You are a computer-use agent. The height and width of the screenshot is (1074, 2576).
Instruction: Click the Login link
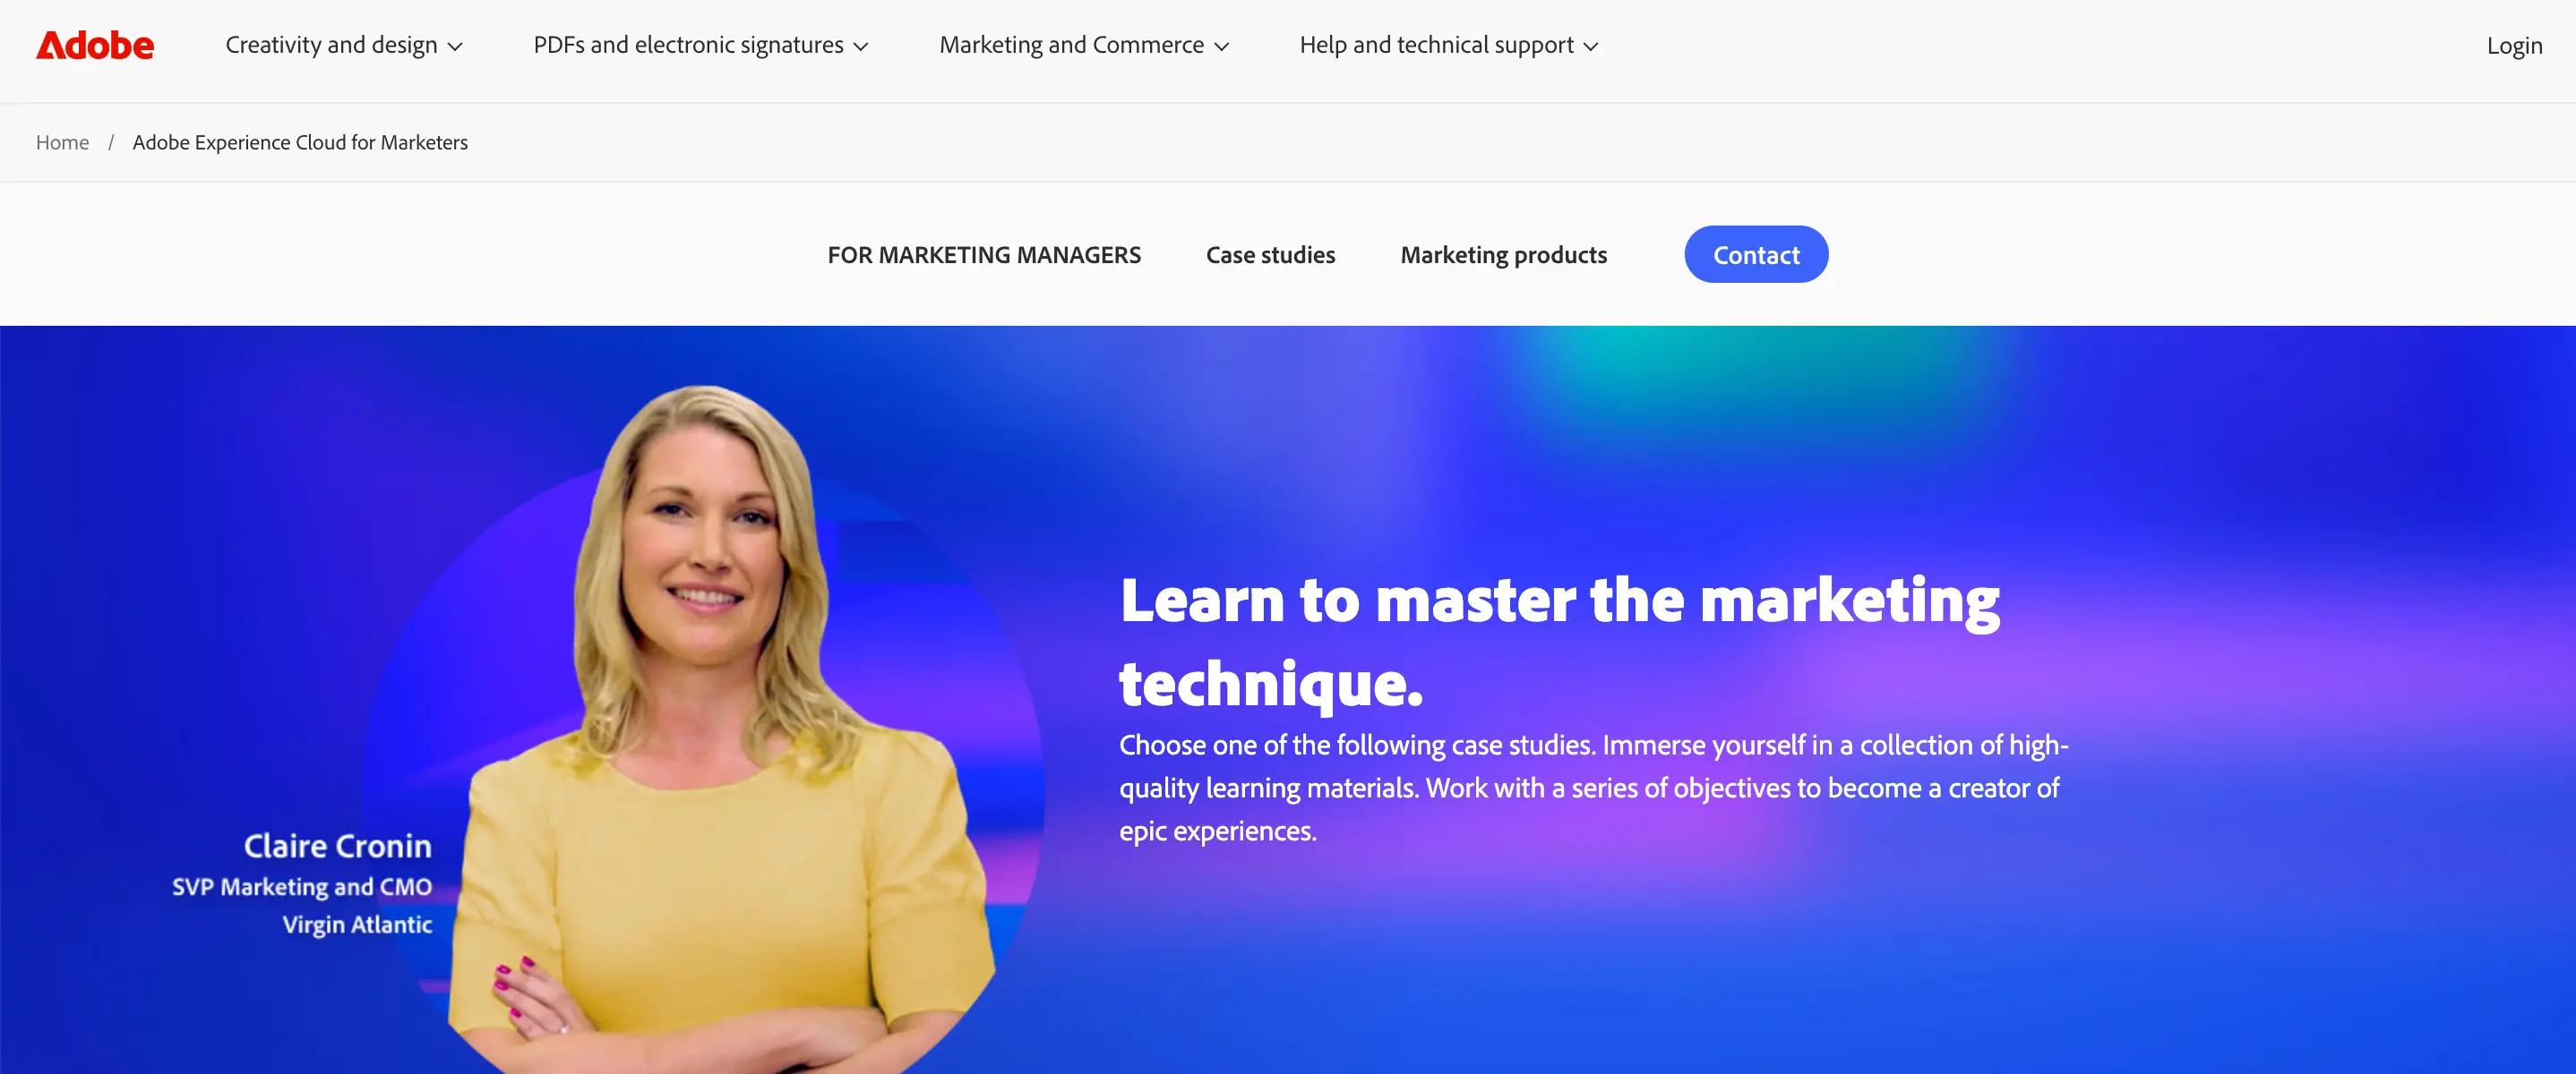tap(2514, 46)
